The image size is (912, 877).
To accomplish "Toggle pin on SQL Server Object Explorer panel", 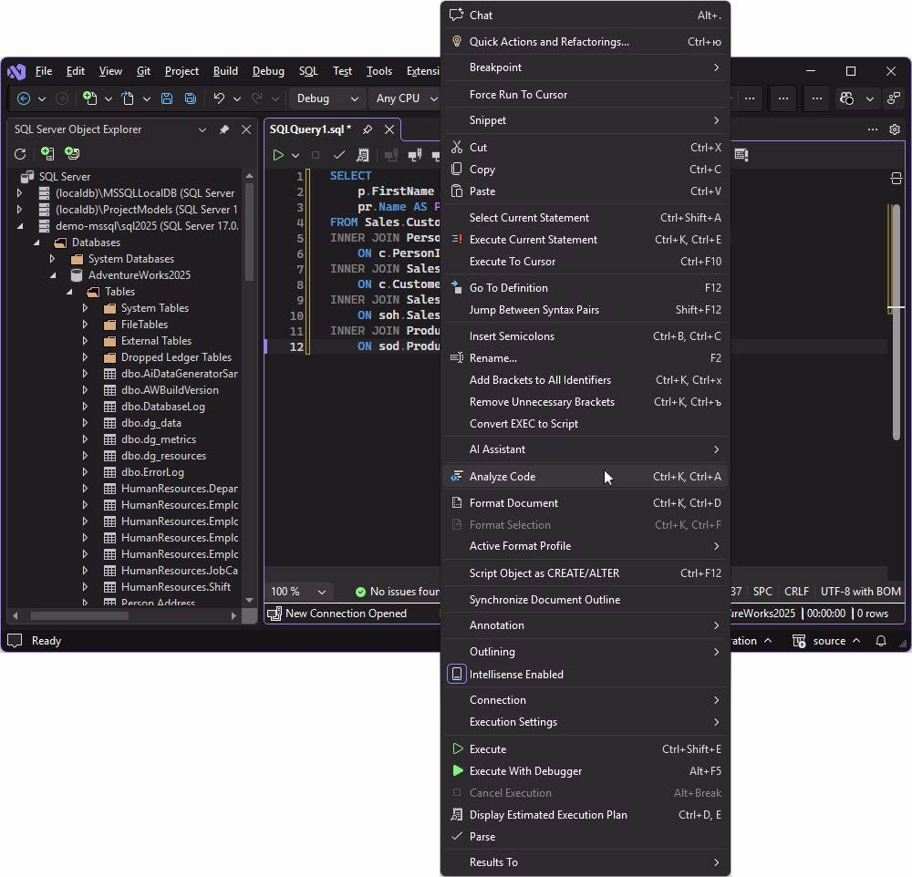I will (x=224, y=129).
